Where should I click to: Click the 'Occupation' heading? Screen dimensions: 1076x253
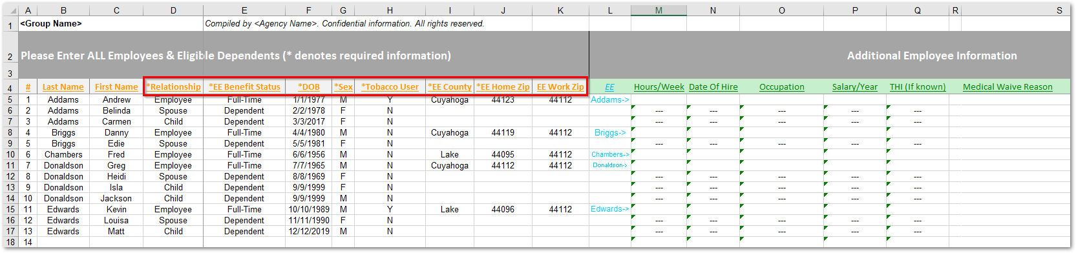click(781, 87)
